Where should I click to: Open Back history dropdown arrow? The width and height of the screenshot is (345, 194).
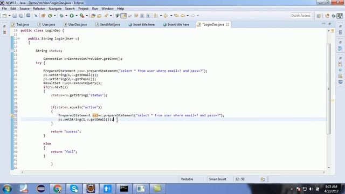[x=188, y=16]
